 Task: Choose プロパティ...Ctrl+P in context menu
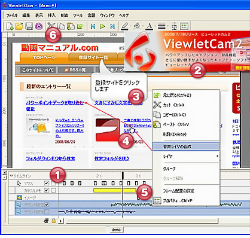click(186, 200)
